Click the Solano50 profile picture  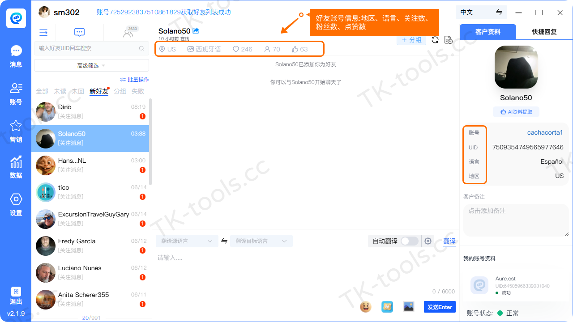[x=516, y=67]
